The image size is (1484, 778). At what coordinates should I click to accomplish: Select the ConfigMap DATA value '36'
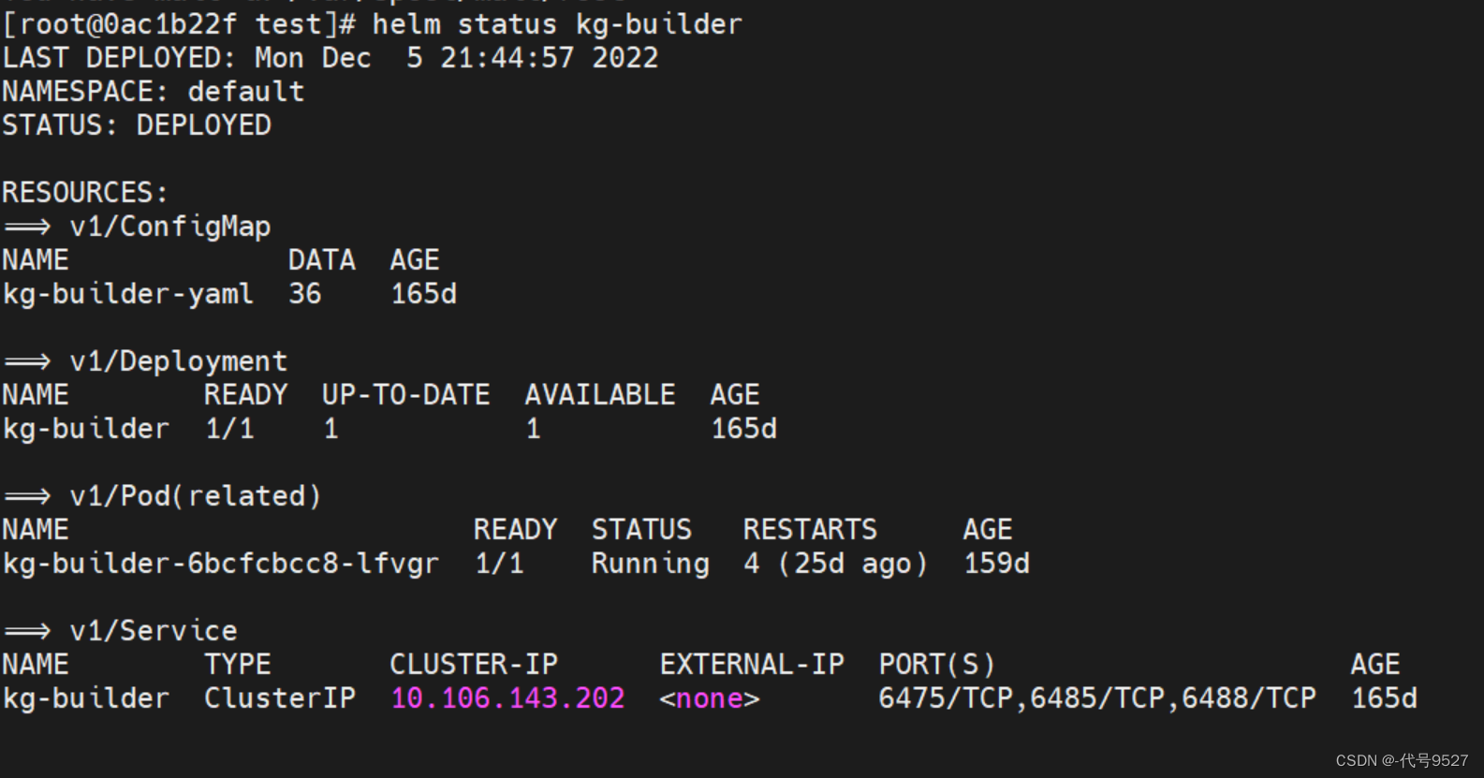pos(305,294)
